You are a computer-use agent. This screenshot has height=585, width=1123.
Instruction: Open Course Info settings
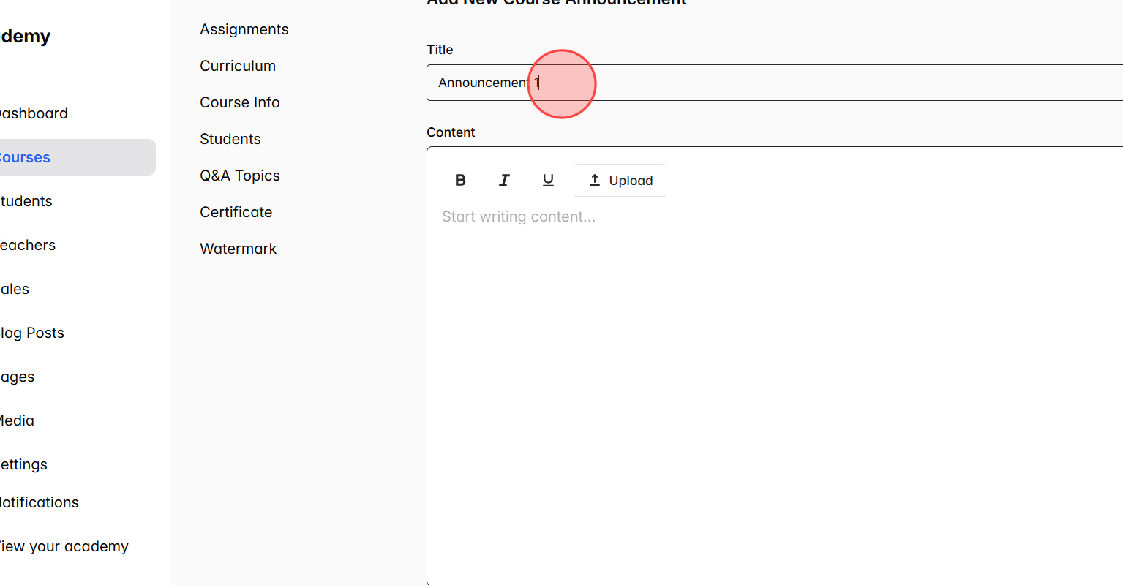coord(239,102)
